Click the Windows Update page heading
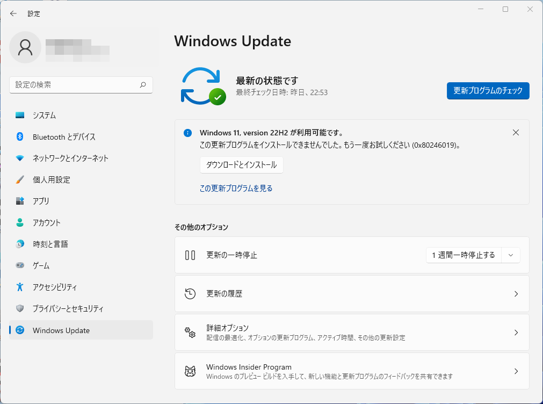This screenshot has height=404, width=543. tap(233, 41)
